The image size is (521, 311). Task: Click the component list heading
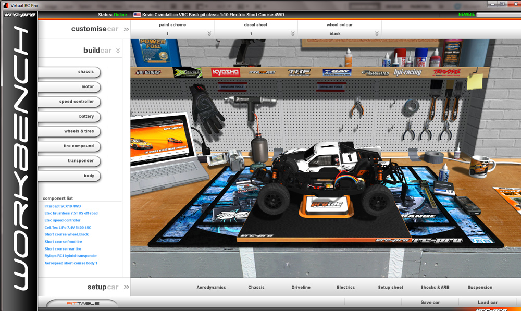(58, 198)
